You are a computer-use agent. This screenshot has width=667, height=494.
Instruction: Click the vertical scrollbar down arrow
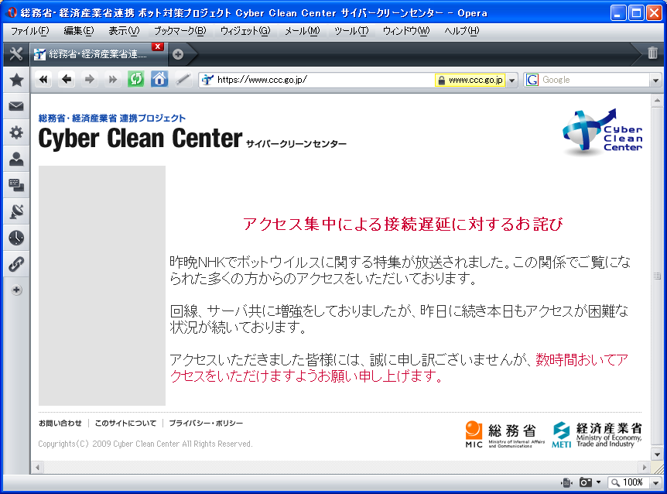(x=657, y=455)
